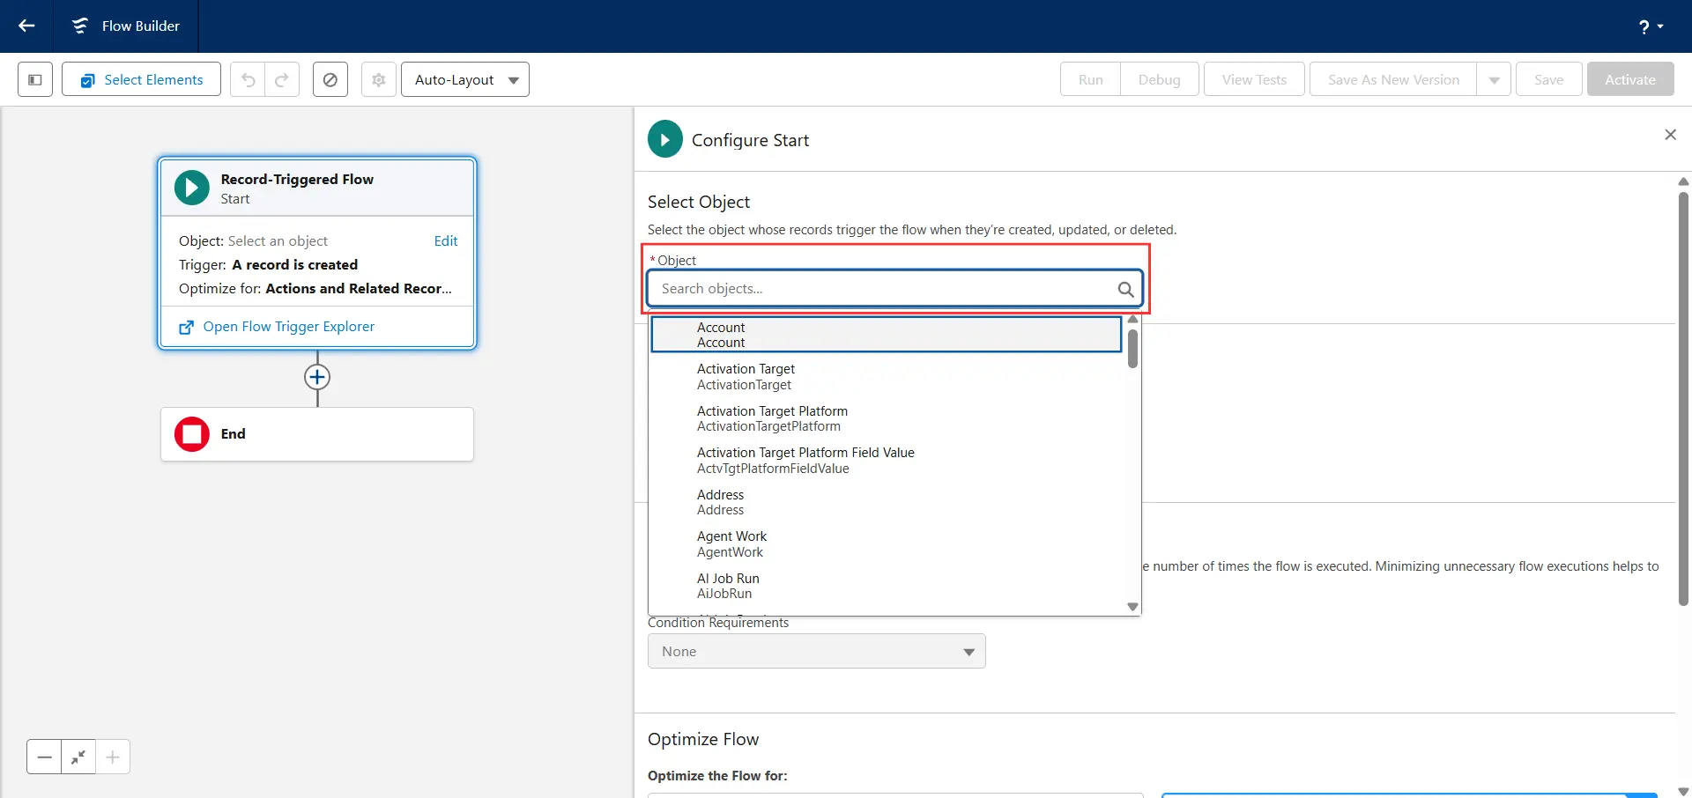This screenshot has width=1692, height=798.
Task: Zoom out the canvas with minus
Action: (x=44, y=757)
